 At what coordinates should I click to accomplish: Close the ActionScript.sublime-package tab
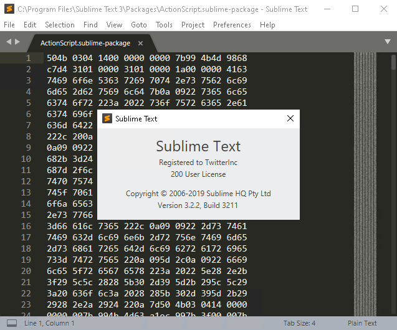coord(140,44)
